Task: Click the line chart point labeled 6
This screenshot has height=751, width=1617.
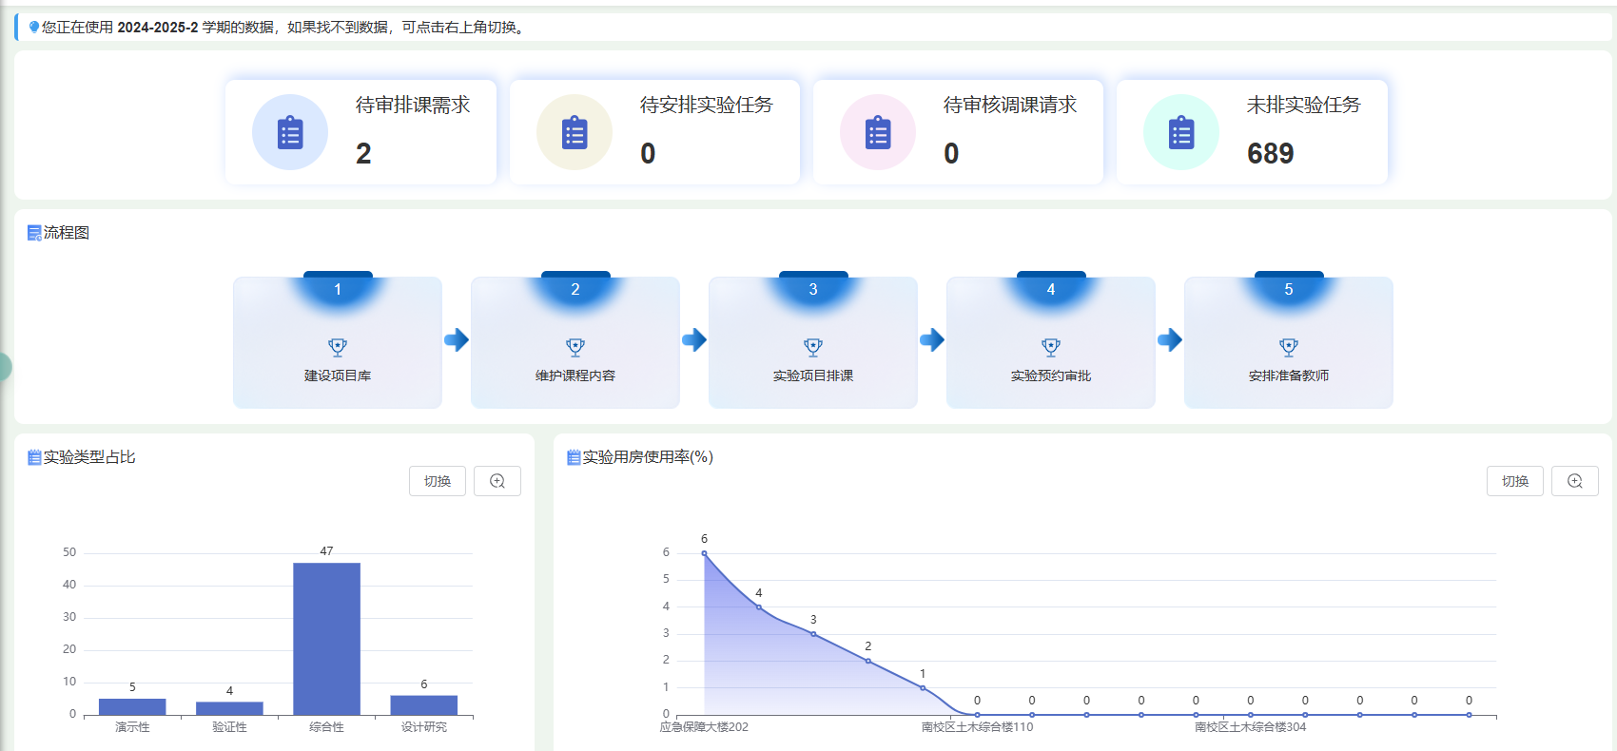Action: tap(704, 553)
